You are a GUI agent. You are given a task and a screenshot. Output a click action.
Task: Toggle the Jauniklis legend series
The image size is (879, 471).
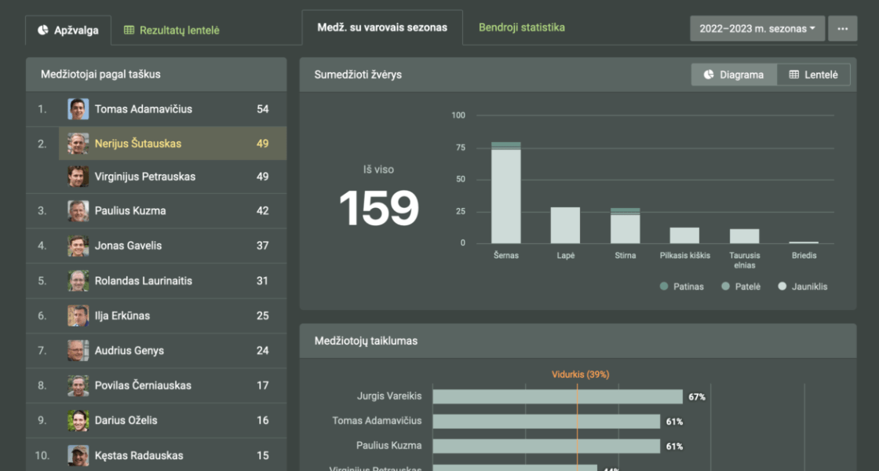point(805,287)
